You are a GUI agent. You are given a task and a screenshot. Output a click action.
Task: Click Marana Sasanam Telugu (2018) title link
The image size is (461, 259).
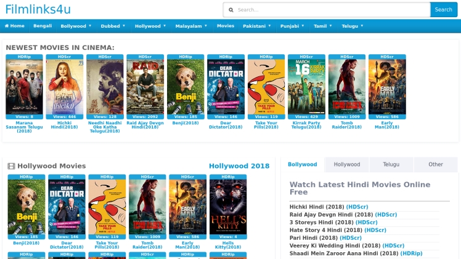[24, 127]
